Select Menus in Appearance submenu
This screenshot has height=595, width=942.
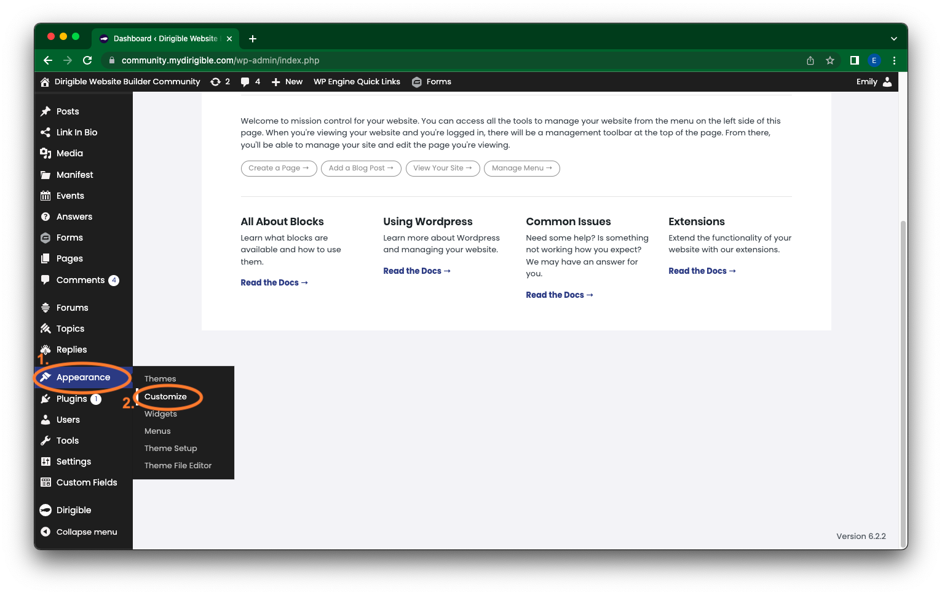pyautogui.click(x=157, y=431)
